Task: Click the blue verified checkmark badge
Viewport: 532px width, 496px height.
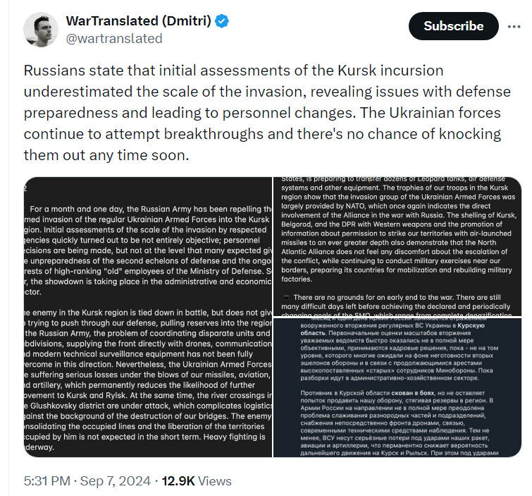Action: click(222, 21)
